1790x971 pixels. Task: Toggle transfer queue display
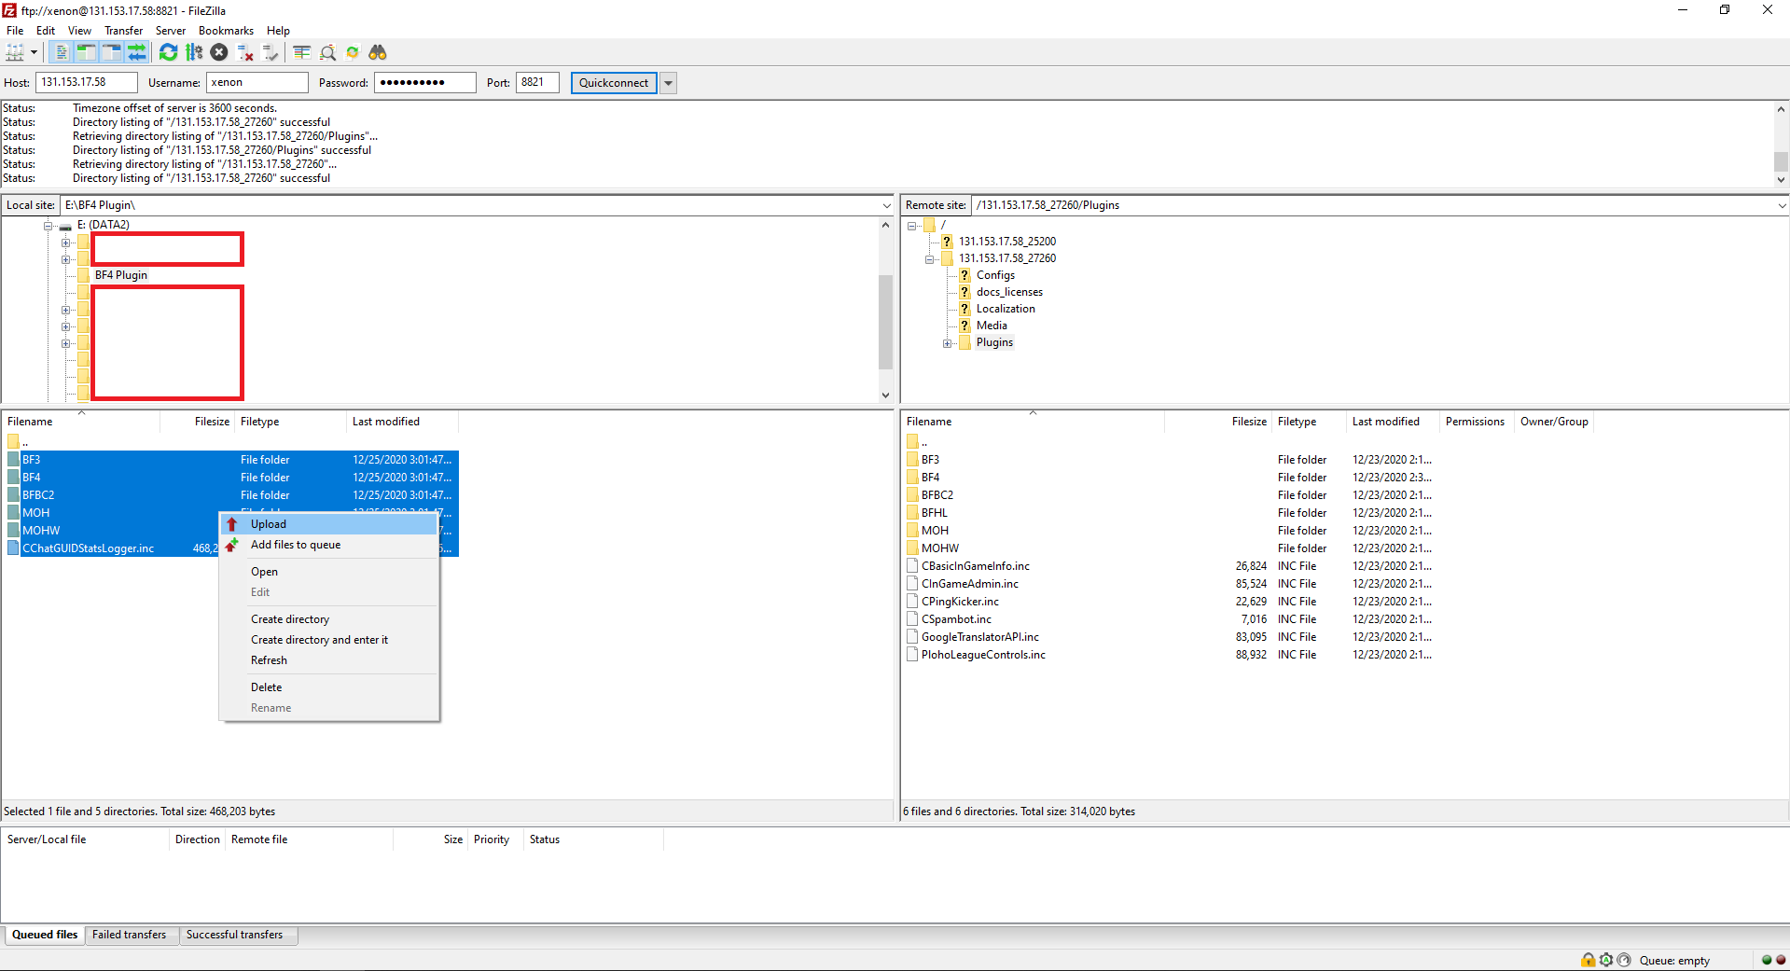pos(137,53)
